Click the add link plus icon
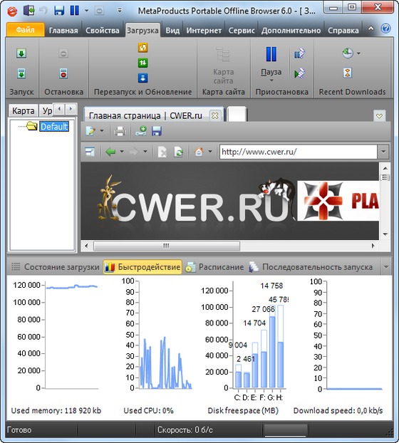Screen dimensions: 399x443 [141, 131]
